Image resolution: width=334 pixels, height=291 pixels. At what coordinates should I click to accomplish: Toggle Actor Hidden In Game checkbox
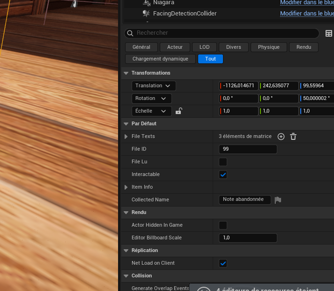point(223,225)
